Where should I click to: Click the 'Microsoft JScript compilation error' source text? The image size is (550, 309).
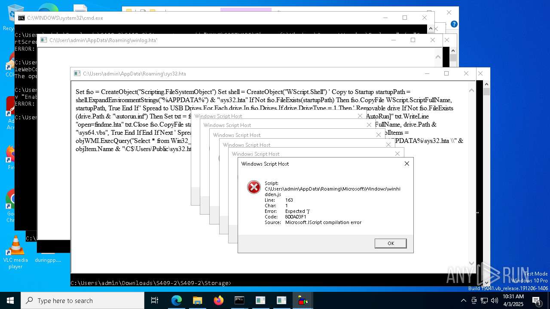(x=323, y=222)
